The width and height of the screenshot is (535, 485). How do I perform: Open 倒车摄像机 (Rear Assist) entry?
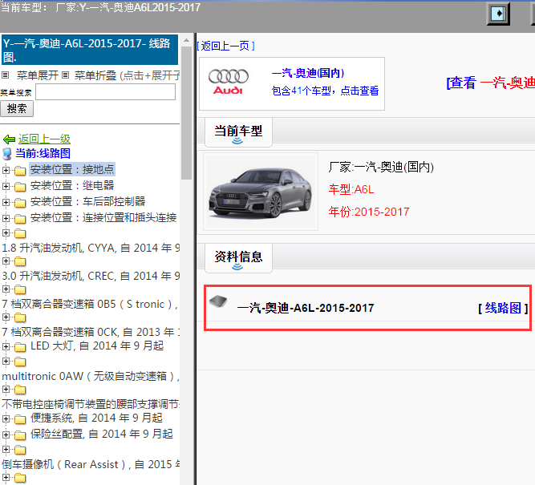[91, 464]
